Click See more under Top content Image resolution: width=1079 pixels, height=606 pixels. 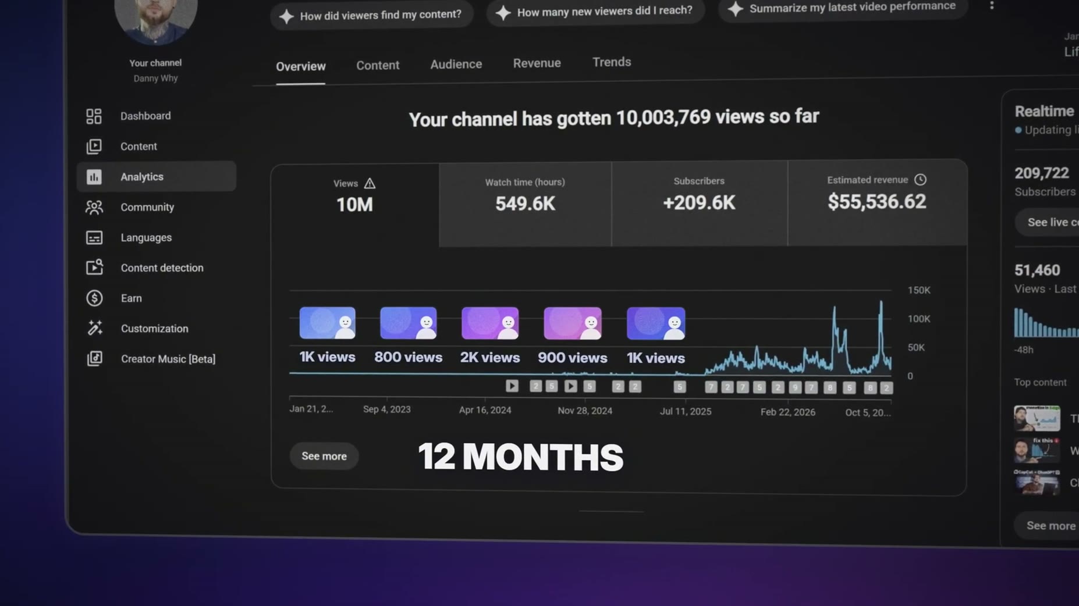[x=1049, y=526]
